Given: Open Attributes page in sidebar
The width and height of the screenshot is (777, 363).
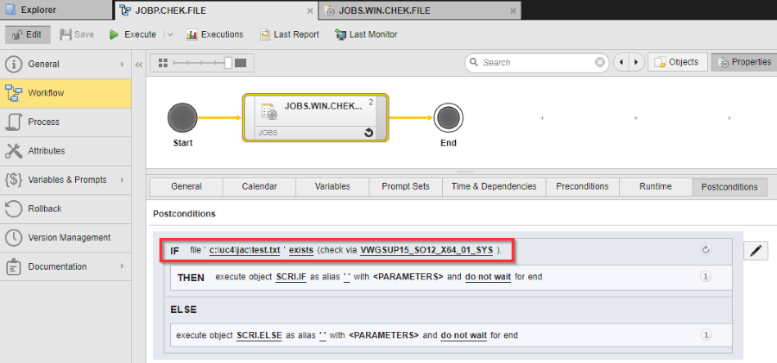Looking at the screenshot, I should [66, 151].
